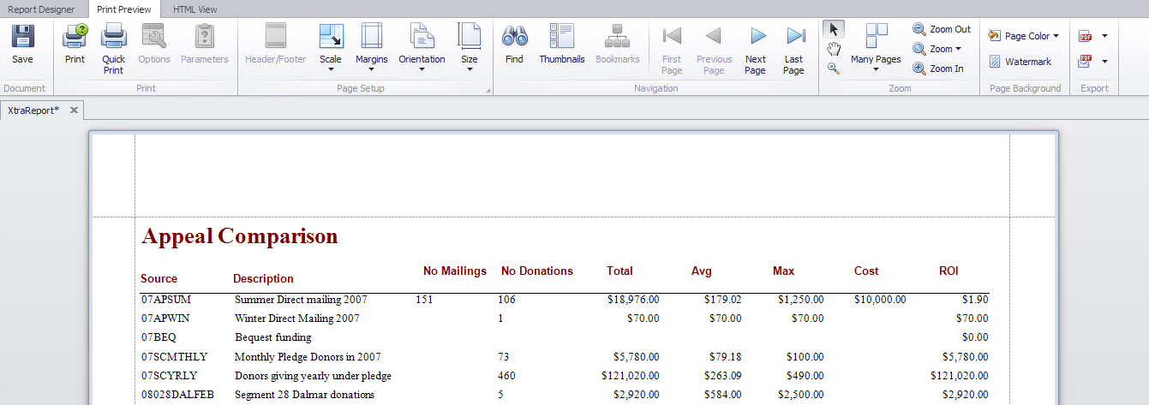The height and width of the screenshot is (405, 1149).
Task: Expand the Export to PDF arrow
Action: 1104,36
